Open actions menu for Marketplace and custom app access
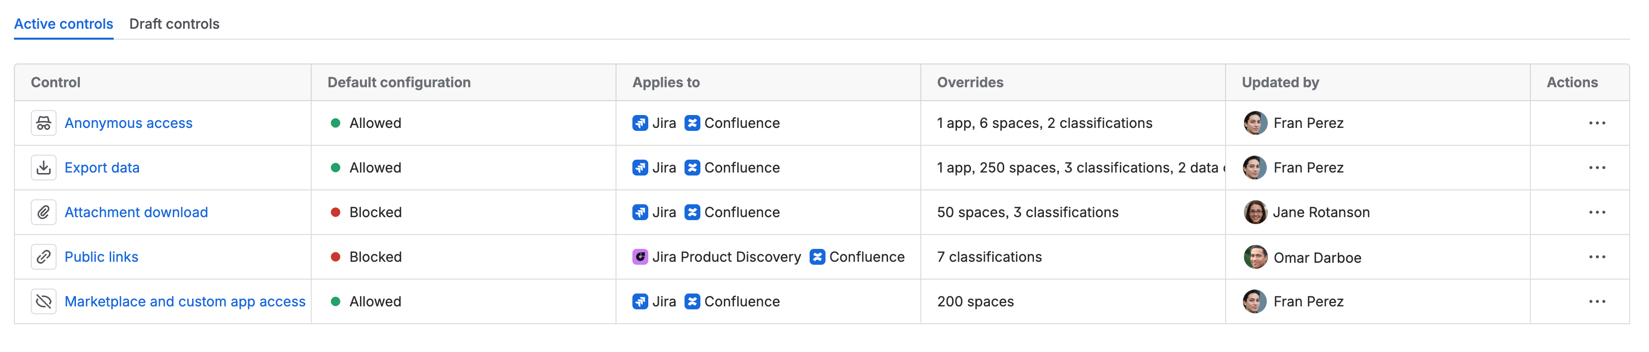The height and width of the screenshot is (352, 1649). pyautogui.click(x=1596, y=302)
